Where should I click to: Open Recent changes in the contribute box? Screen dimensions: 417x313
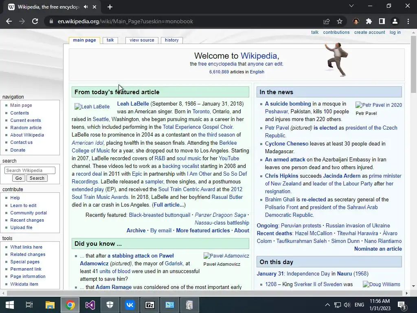(27, 220)
